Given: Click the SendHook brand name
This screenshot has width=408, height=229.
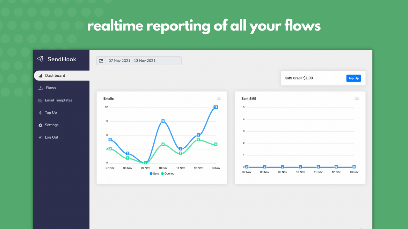Looking at the screenshot, I should (x=62, y=59).
